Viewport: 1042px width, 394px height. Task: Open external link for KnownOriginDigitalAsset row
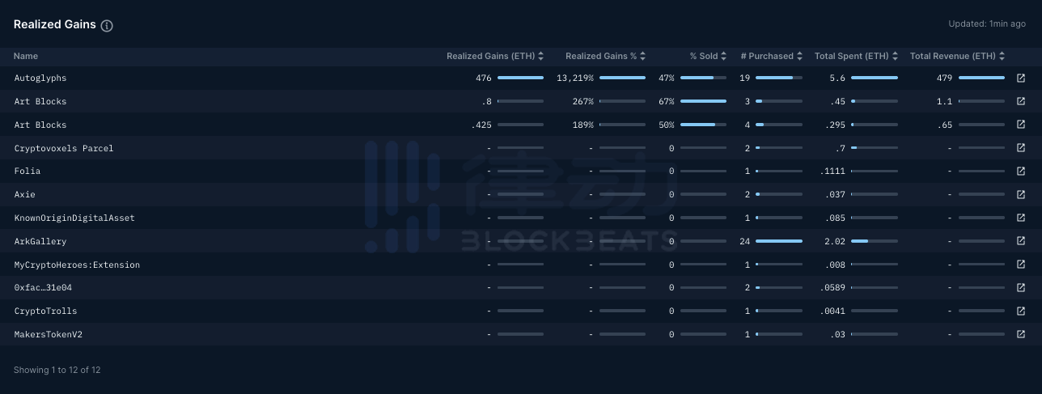(1021, 218)
